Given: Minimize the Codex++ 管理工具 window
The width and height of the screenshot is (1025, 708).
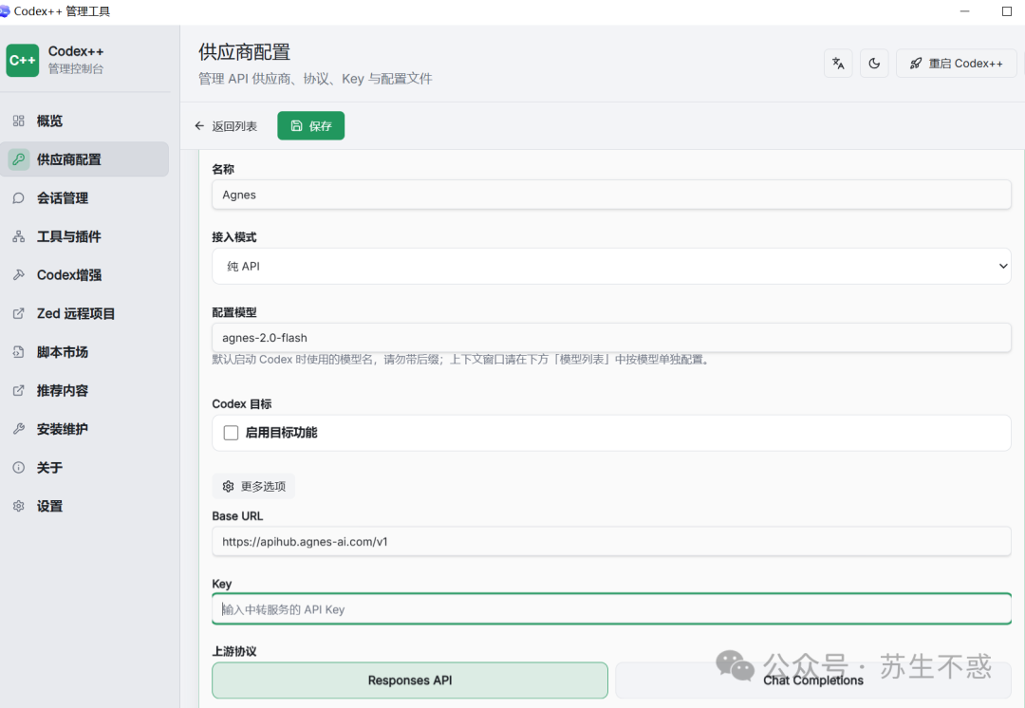Looking at the screenshot, I should coord(965,11).
